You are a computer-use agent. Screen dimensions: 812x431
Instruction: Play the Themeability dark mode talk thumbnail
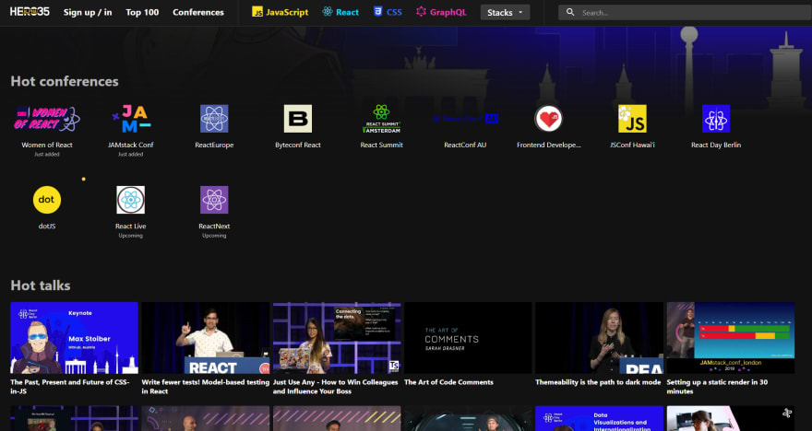(599, 338)
